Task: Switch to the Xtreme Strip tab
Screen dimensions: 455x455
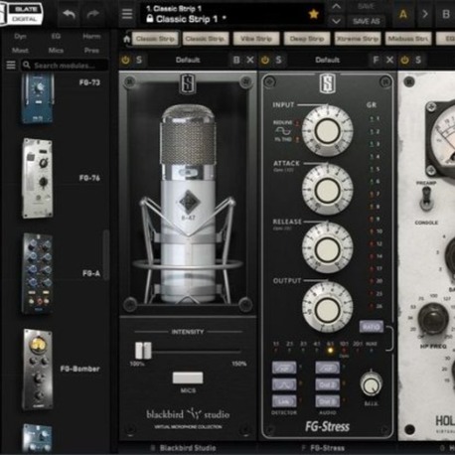Action: 358,39
